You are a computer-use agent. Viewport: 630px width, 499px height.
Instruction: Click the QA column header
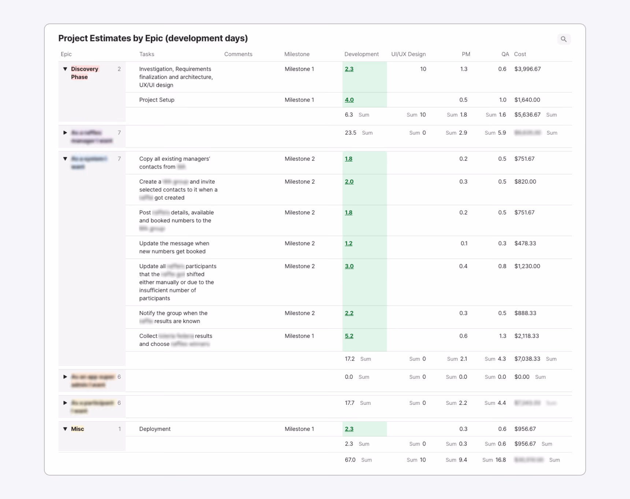pos(505,54)
